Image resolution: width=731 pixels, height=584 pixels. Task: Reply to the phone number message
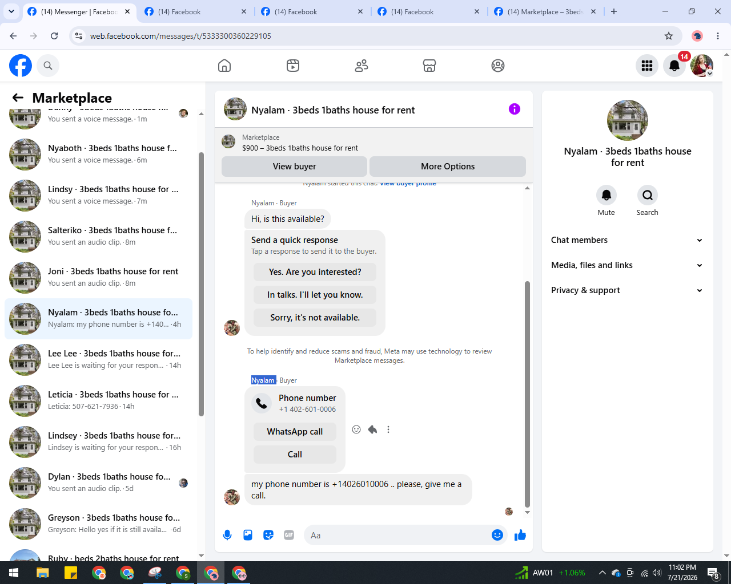[372, 429]
